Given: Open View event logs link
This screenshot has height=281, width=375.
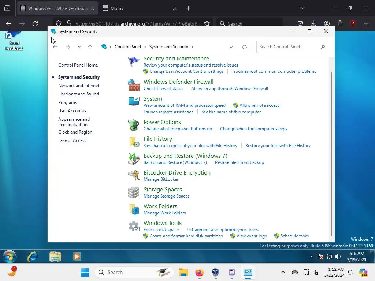Looking at the screenshot, I should 251,236.
